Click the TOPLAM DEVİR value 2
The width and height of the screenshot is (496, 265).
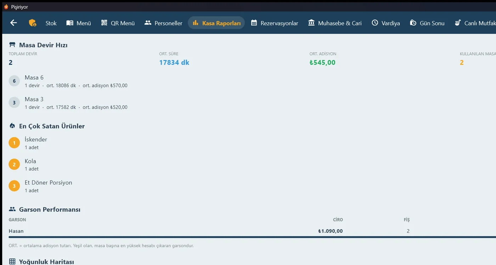[x=11, y=63]
